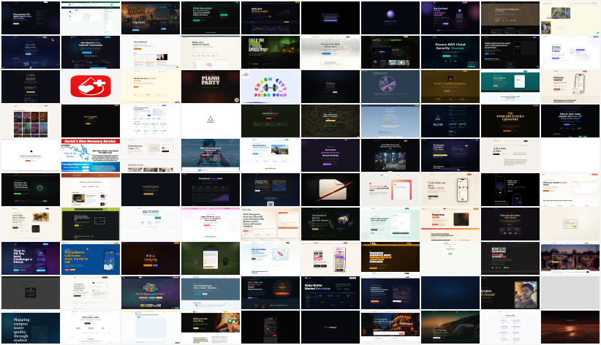This screenshot has height=345, width=601.
Task: Open Darick's Dive Recovery Service thumbnail
Action: pyautogui.click(x=91, y=155)
